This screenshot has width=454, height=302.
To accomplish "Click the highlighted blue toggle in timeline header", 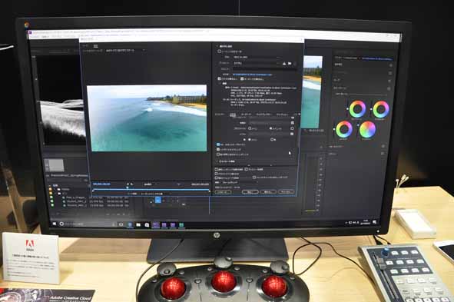I will pyautogui.click(x=157, y=200).
